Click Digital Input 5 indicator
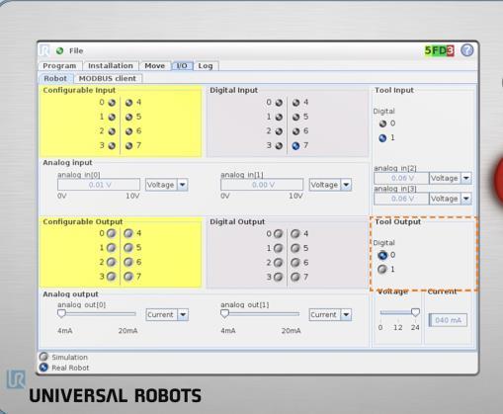Viewport: 503px width, 414px height. (295, 117)
